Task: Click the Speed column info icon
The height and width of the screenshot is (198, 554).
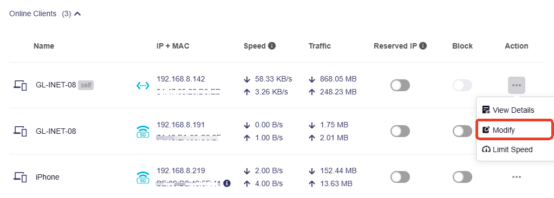Action: tap(272, 46)
